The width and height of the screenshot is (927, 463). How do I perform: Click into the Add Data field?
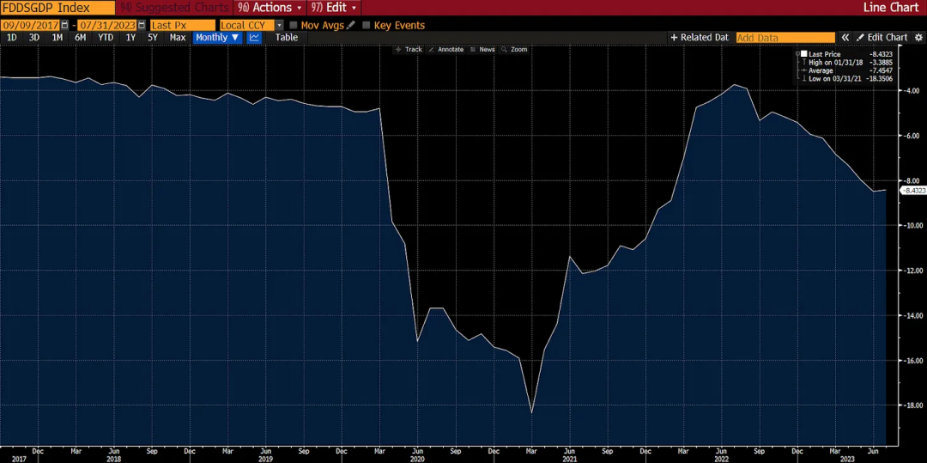click(x=785, y=38)
